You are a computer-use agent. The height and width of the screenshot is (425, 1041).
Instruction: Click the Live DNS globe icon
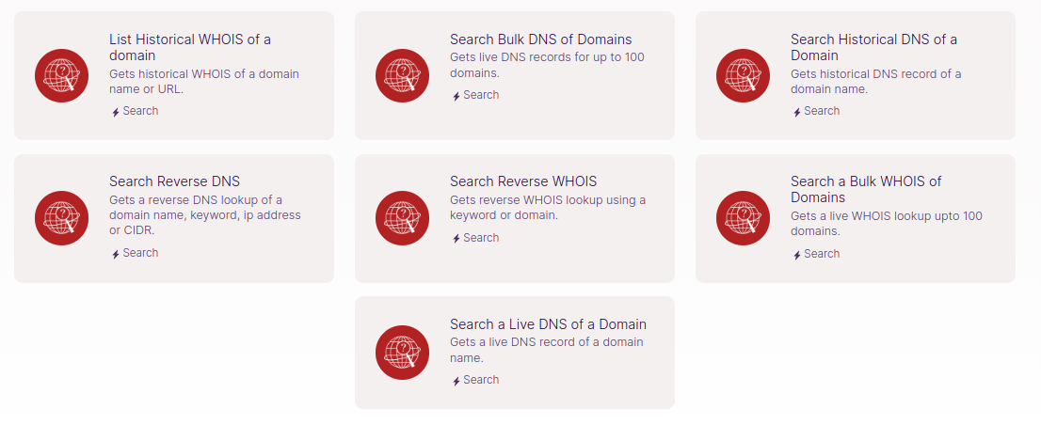pyautogui.click(x=403, y=353)
